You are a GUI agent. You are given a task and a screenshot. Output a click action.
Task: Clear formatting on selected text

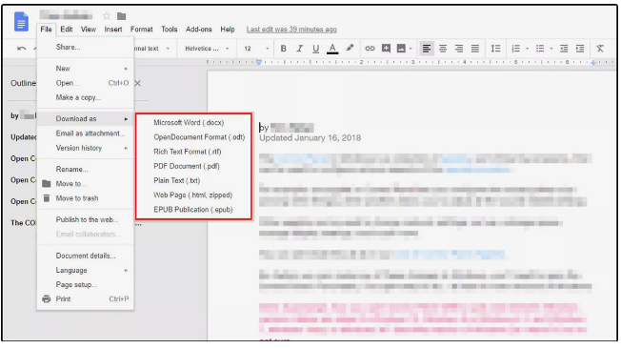600,49
